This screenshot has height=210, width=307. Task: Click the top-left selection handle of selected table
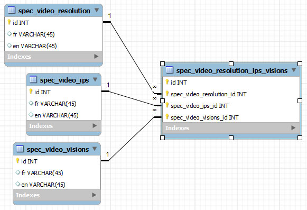click(162, 63)
